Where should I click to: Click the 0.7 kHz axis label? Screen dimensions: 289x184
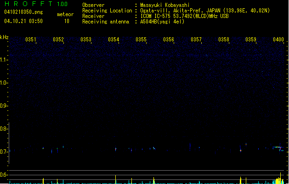coord(4,152)
